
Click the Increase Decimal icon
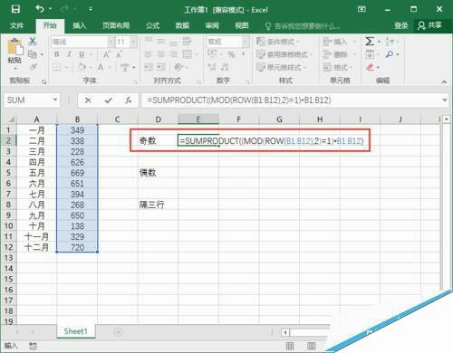(212, 67)
